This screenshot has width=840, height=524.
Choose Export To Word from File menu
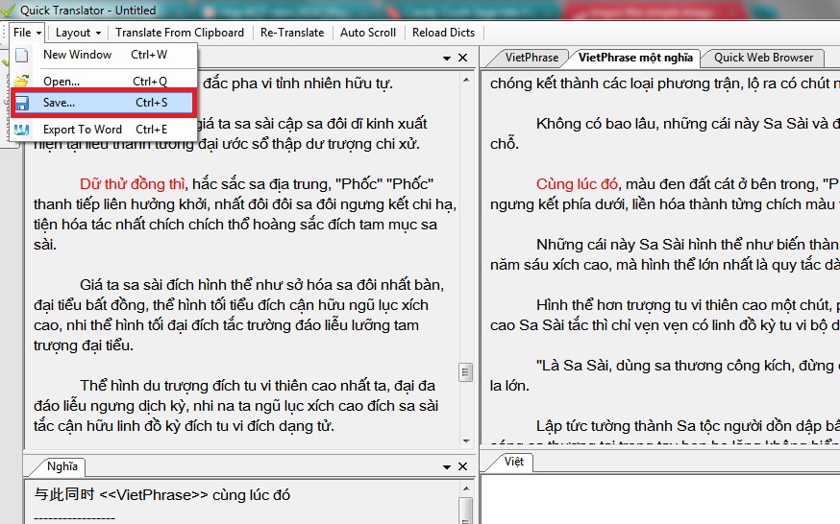click(x=83, y=130)
